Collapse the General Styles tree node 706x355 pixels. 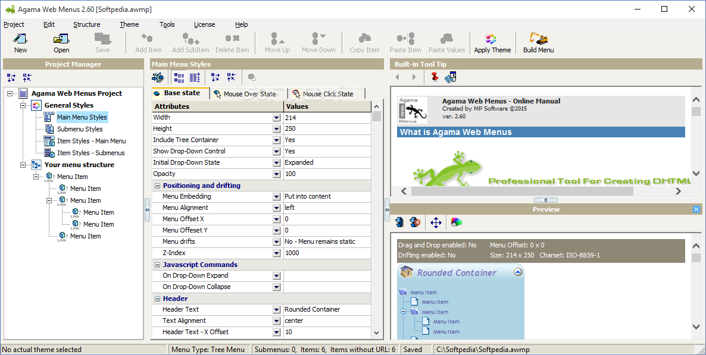[23, 105]
